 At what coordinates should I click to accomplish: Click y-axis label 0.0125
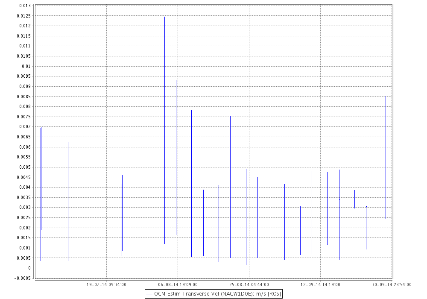(23, 16)
